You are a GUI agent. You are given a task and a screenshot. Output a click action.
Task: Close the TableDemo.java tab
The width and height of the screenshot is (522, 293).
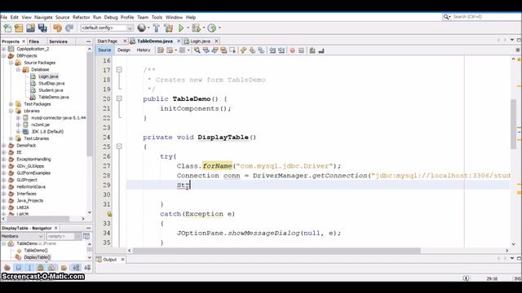[179, 42]
